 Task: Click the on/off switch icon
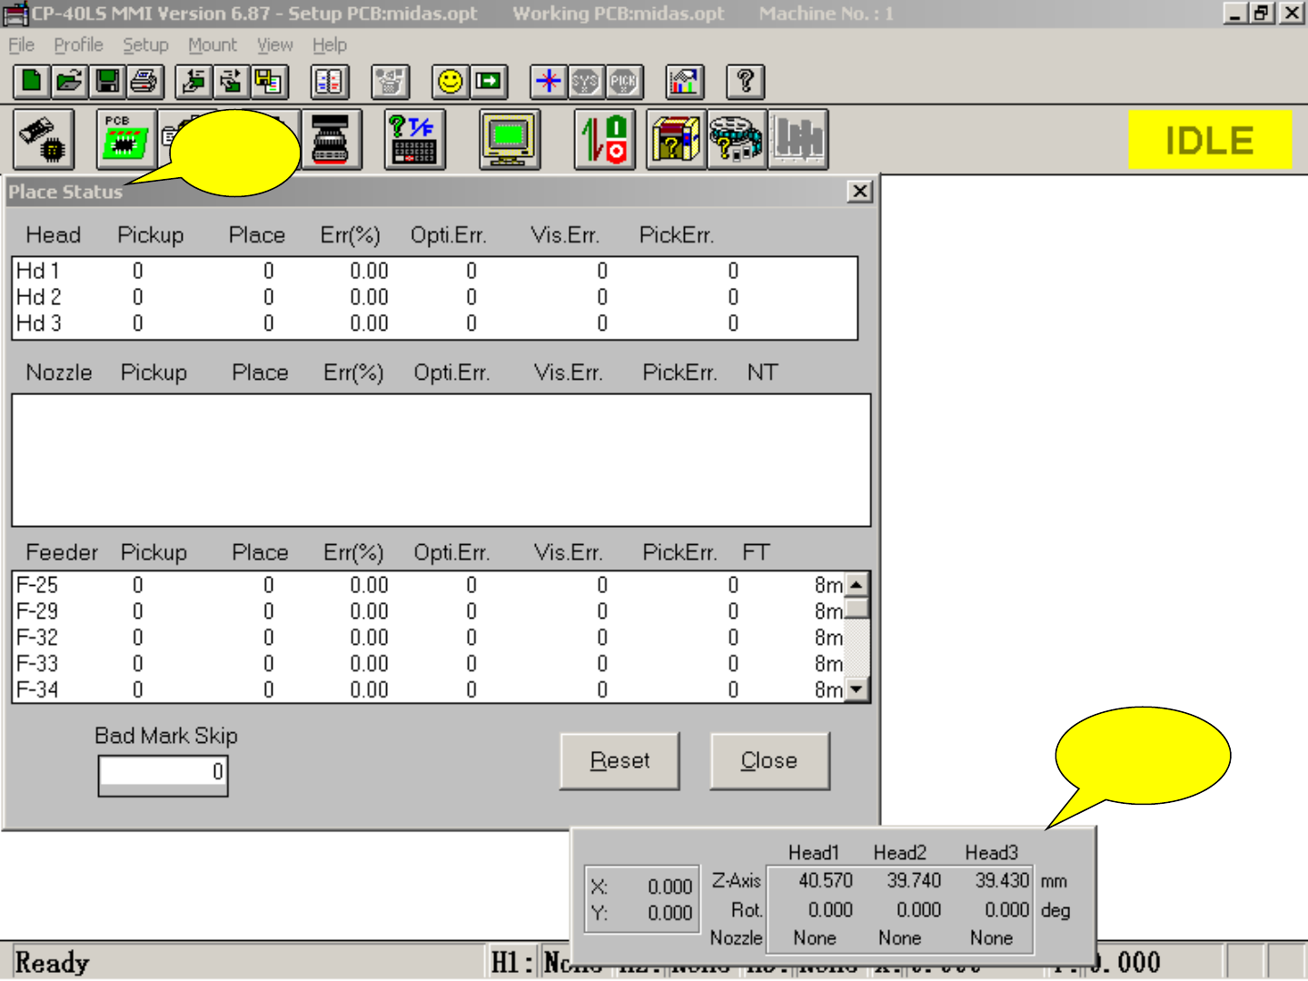605,140
